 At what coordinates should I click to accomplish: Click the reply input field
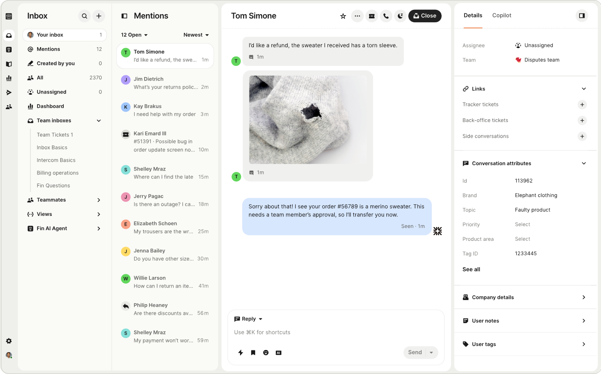pos(335,332)
